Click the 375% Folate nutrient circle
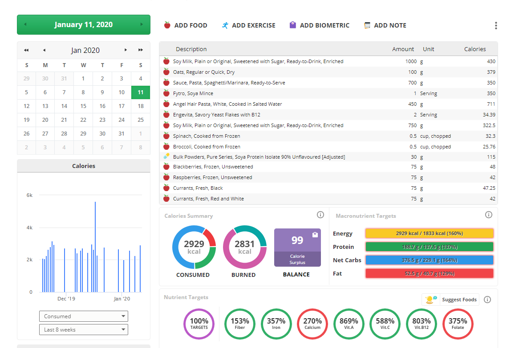Screen dimensions: 523x348 [x=458, y=324]
